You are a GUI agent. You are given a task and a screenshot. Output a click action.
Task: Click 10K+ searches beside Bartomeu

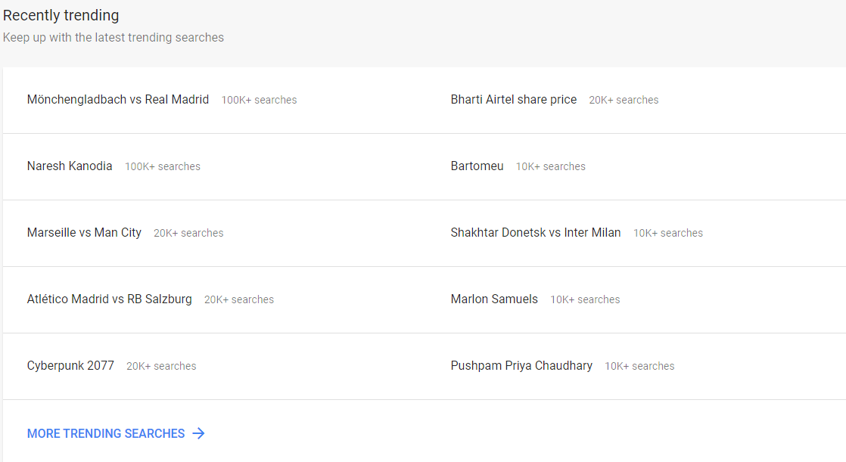point(550,166)
